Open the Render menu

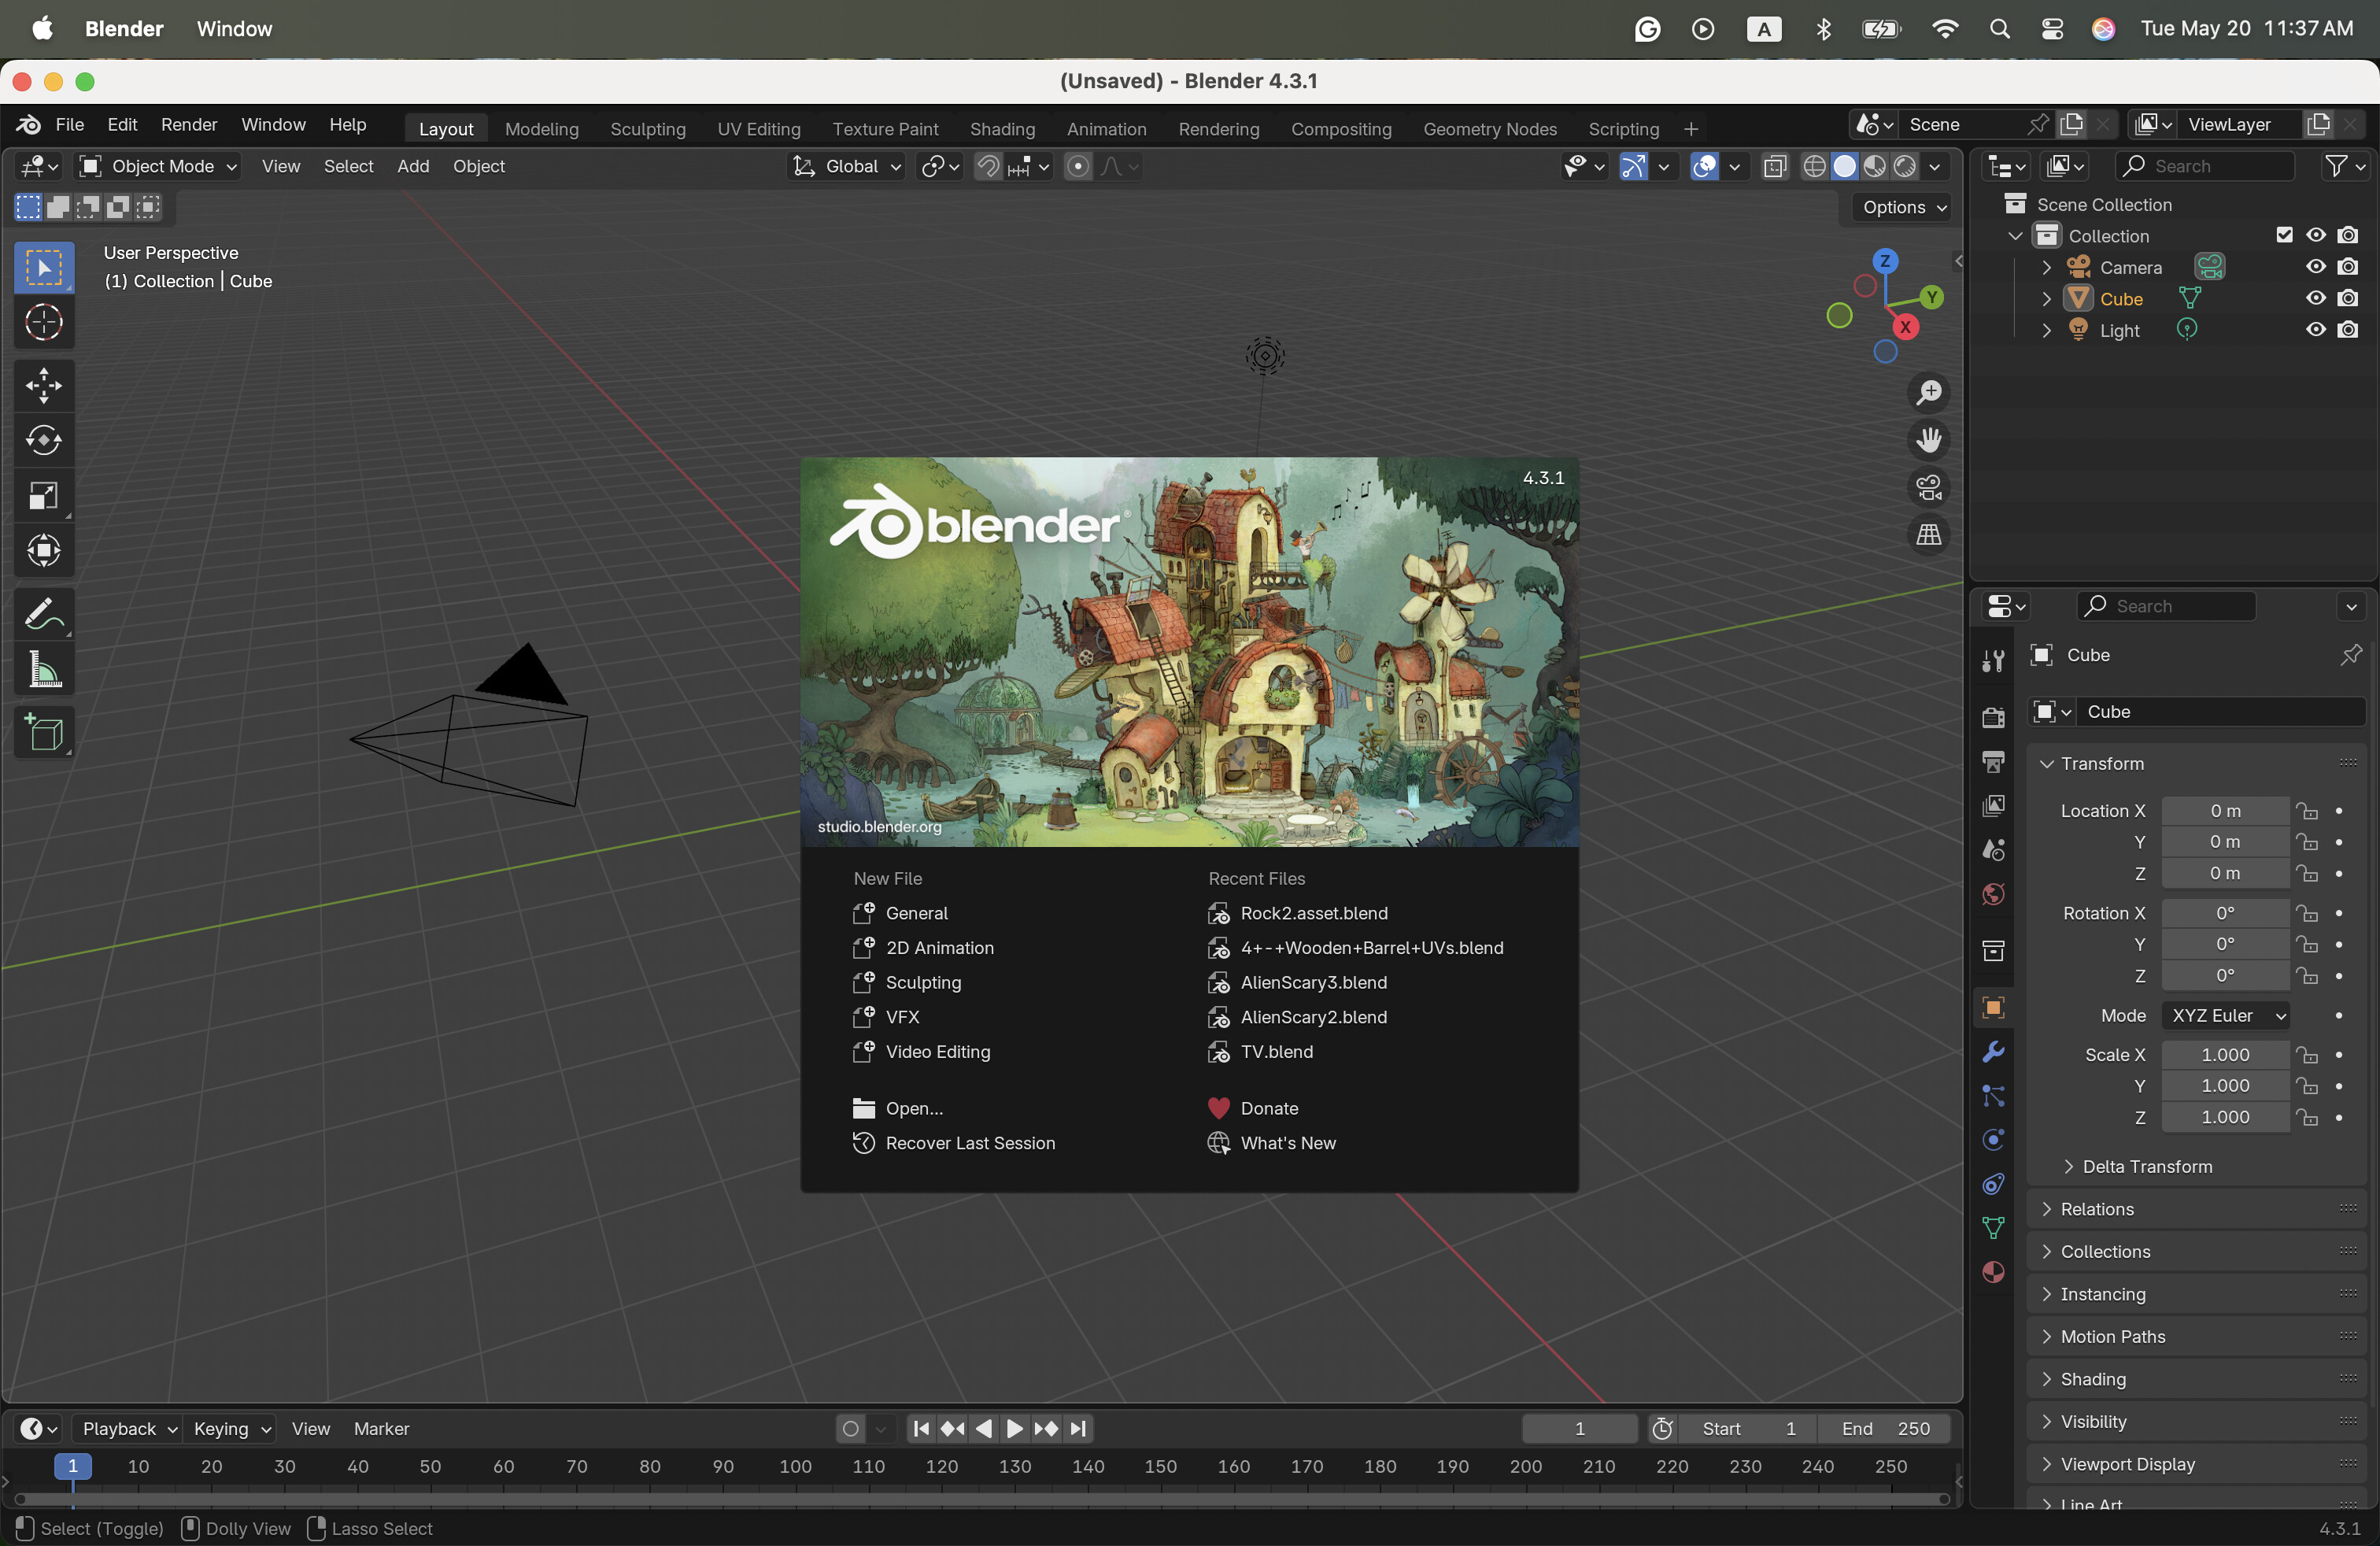pyautogui.click(x=189, y=125)
